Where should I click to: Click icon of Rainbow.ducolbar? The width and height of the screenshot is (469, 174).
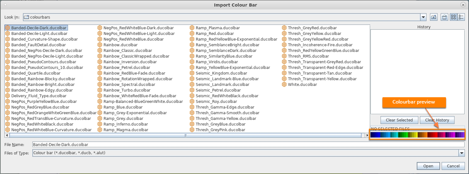(x=100, y=45)
